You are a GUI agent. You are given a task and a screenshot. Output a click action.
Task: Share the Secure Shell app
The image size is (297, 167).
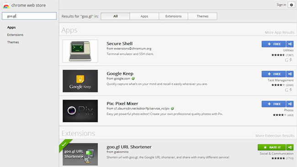[290, 44]
